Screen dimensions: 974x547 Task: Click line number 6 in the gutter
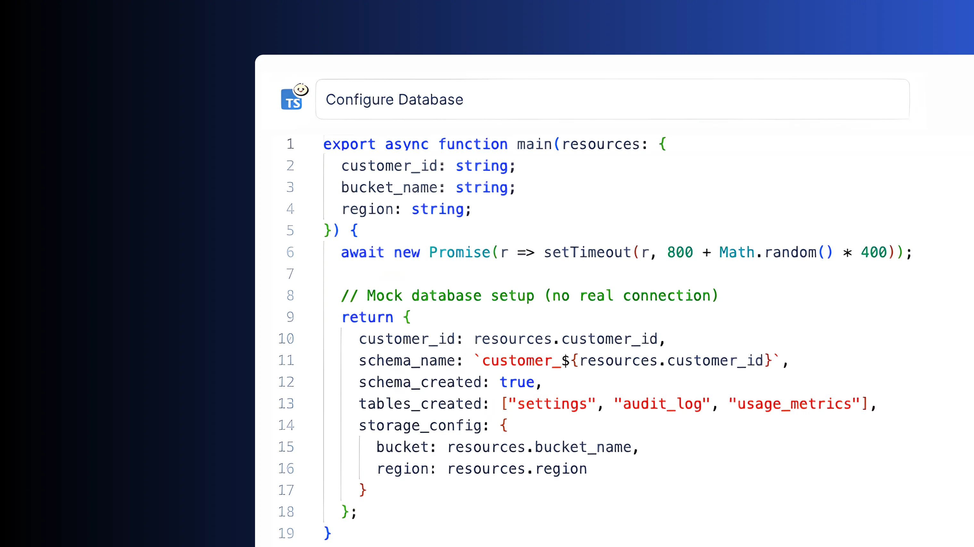click(x=290, y=252)
